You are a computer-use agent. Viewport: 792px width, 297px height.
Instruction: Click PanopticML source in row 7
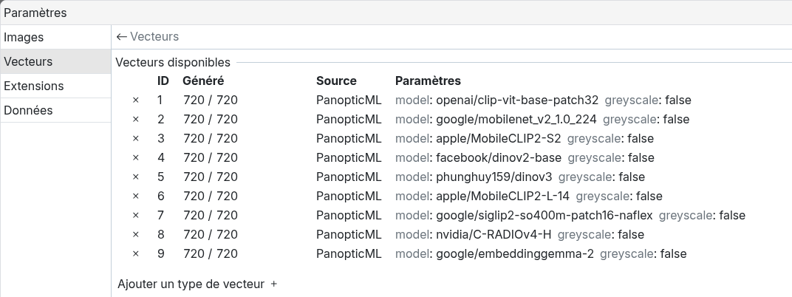(349, 216)
